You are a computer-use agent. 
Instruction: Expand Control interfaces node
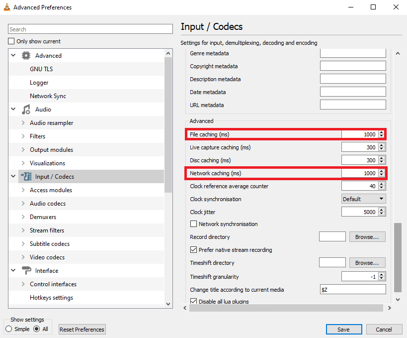[23, 284]
